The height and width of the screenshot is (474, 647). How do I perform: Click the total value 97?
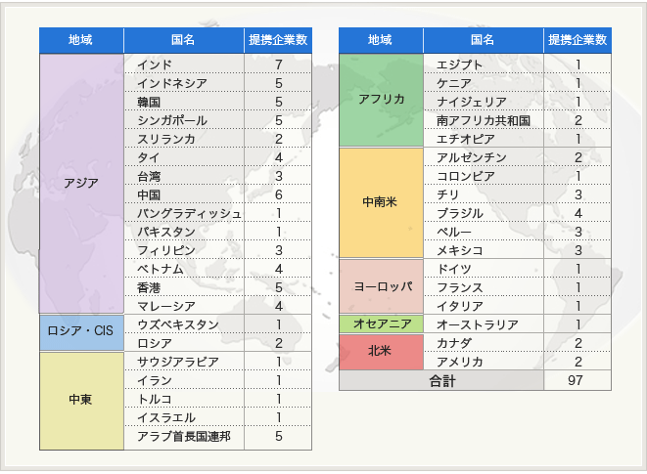tap(578, 381)
